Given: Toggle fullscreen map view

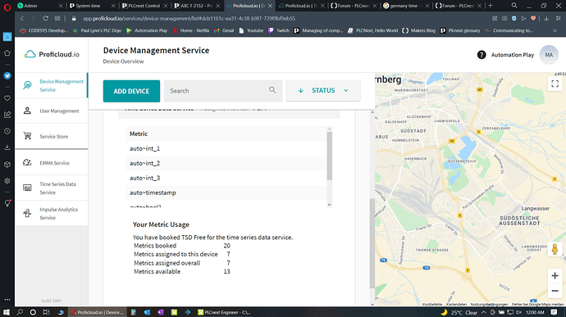Looking at the screenshot, I should pyautogui.click(x=555, y=84).
